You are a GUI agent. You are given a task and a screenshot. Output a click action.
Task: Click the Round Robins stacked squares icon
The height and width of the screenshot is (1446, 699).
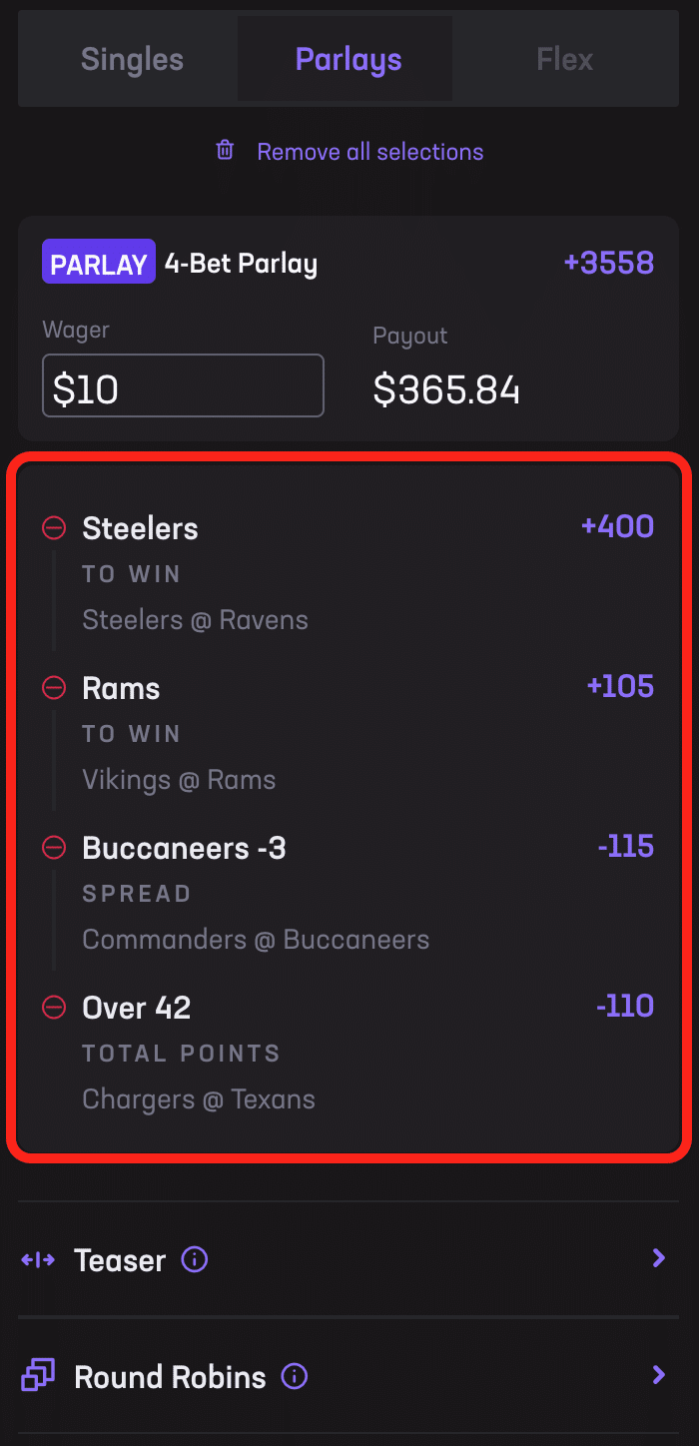coord(38,1376)
